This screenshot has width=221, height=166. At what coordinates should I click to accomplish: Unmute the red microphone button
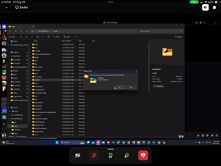tap(94, 155)
